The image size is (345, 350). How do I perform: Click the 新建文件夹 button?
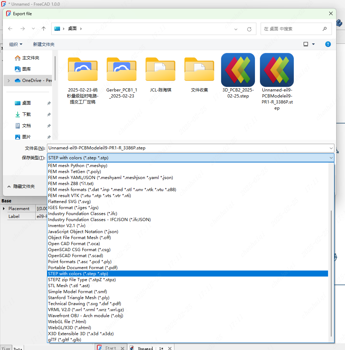pyautogui.click(x=43, y=44)
